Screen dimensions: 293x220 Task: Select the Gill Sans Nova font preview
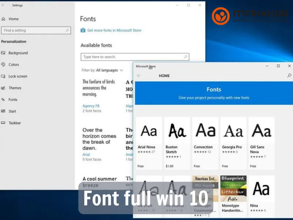[262, 131]
